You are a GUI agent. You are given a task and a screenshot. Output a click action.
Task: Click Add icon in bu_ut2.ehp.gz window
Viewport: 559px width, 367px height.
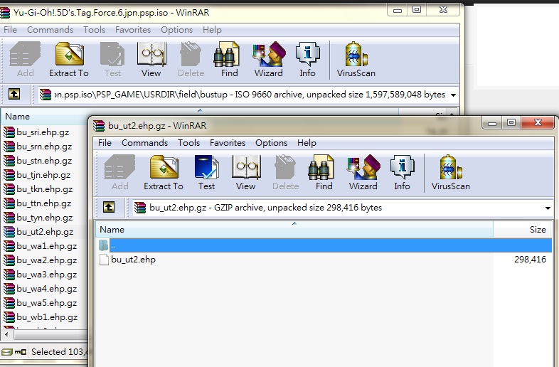[x=119, y=173]
